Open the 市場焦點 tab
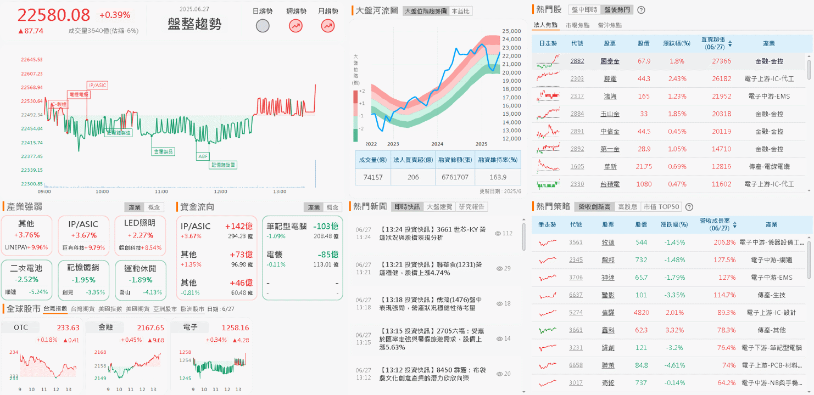This screenshot has height=395, width=814. [578, 25]
